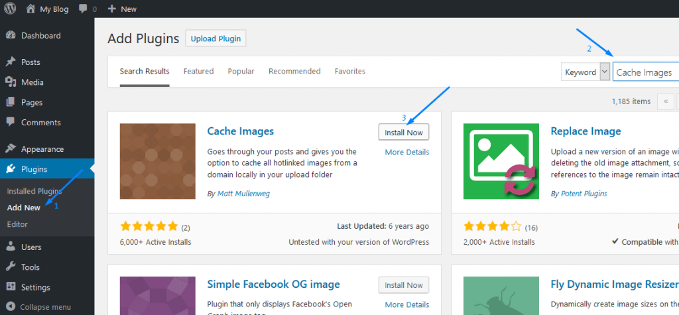Click 'Last Updated: 6 years ago' text

[383, 225]
